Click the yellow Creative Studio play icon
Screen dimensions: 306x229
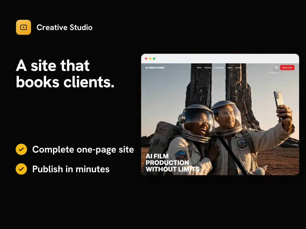tap(23, 27)
